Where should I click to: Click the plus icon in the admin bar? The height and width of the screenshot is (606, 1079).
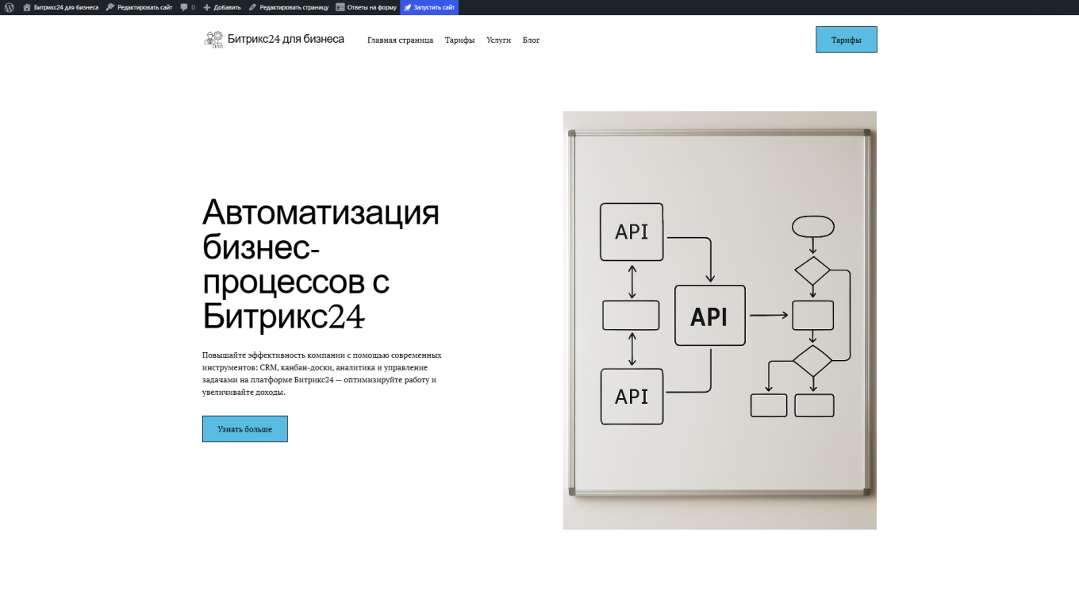pyautogui.click(x=209, y=7)
